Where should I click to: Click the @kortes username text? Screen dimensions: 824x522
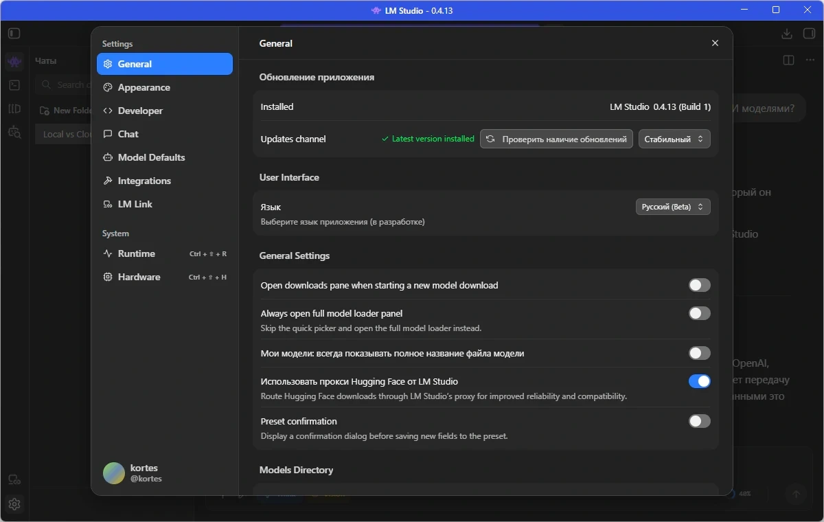pyautogui.click(x=146, y=479)
